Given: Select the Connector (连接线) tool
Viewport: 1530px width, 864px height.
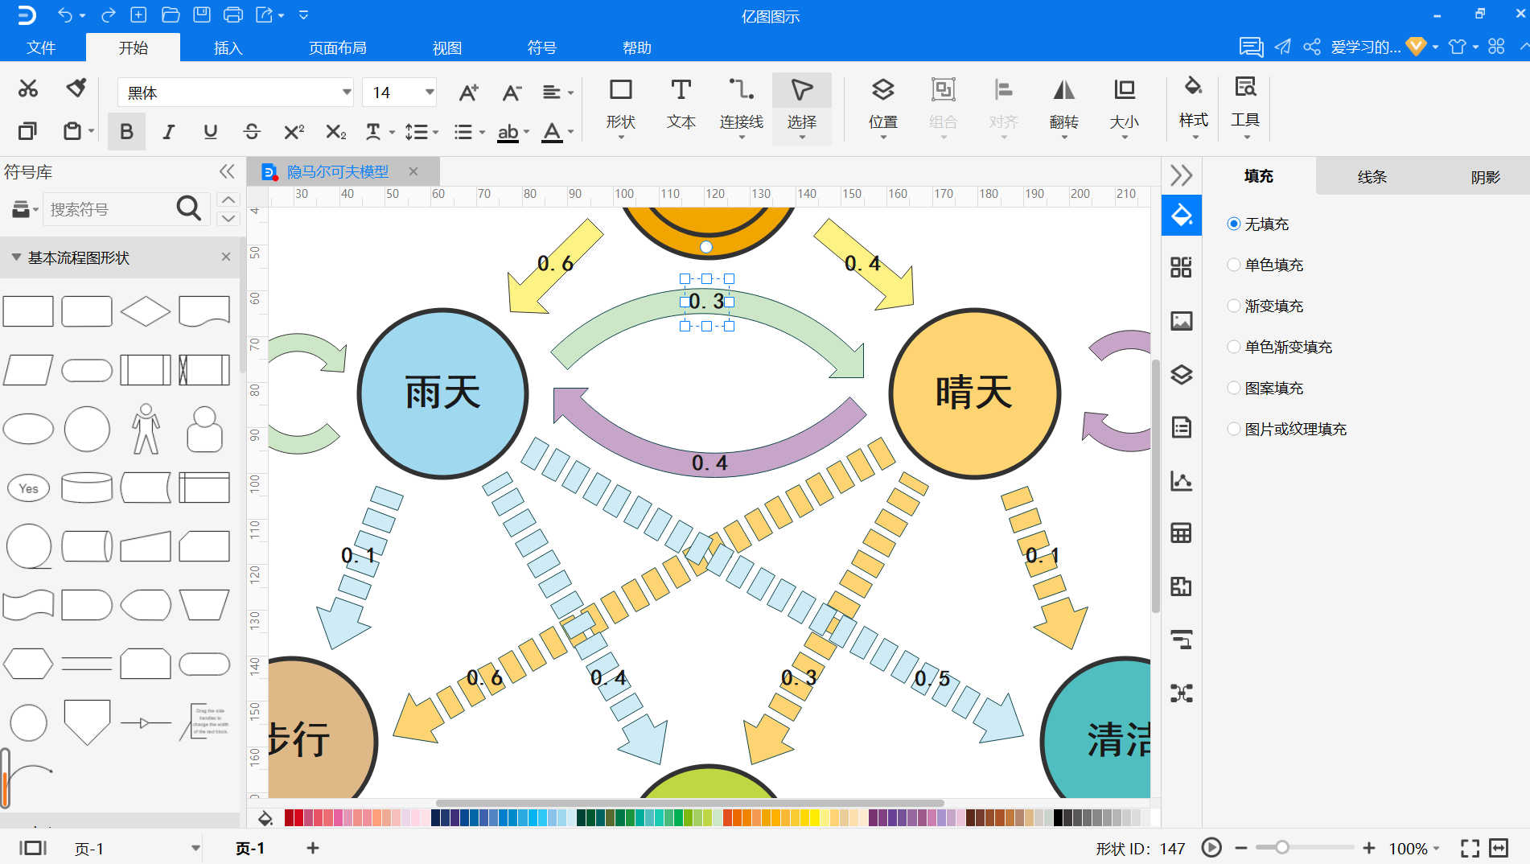Looking at the screenshot, I should 741,109.
